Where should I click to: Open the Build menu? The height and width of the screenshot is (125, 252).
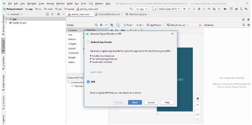click(70, 4)
